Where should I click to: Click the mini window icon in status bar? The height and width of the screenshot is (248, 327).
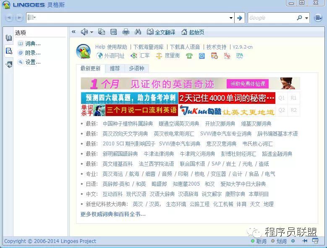point(315,241)
